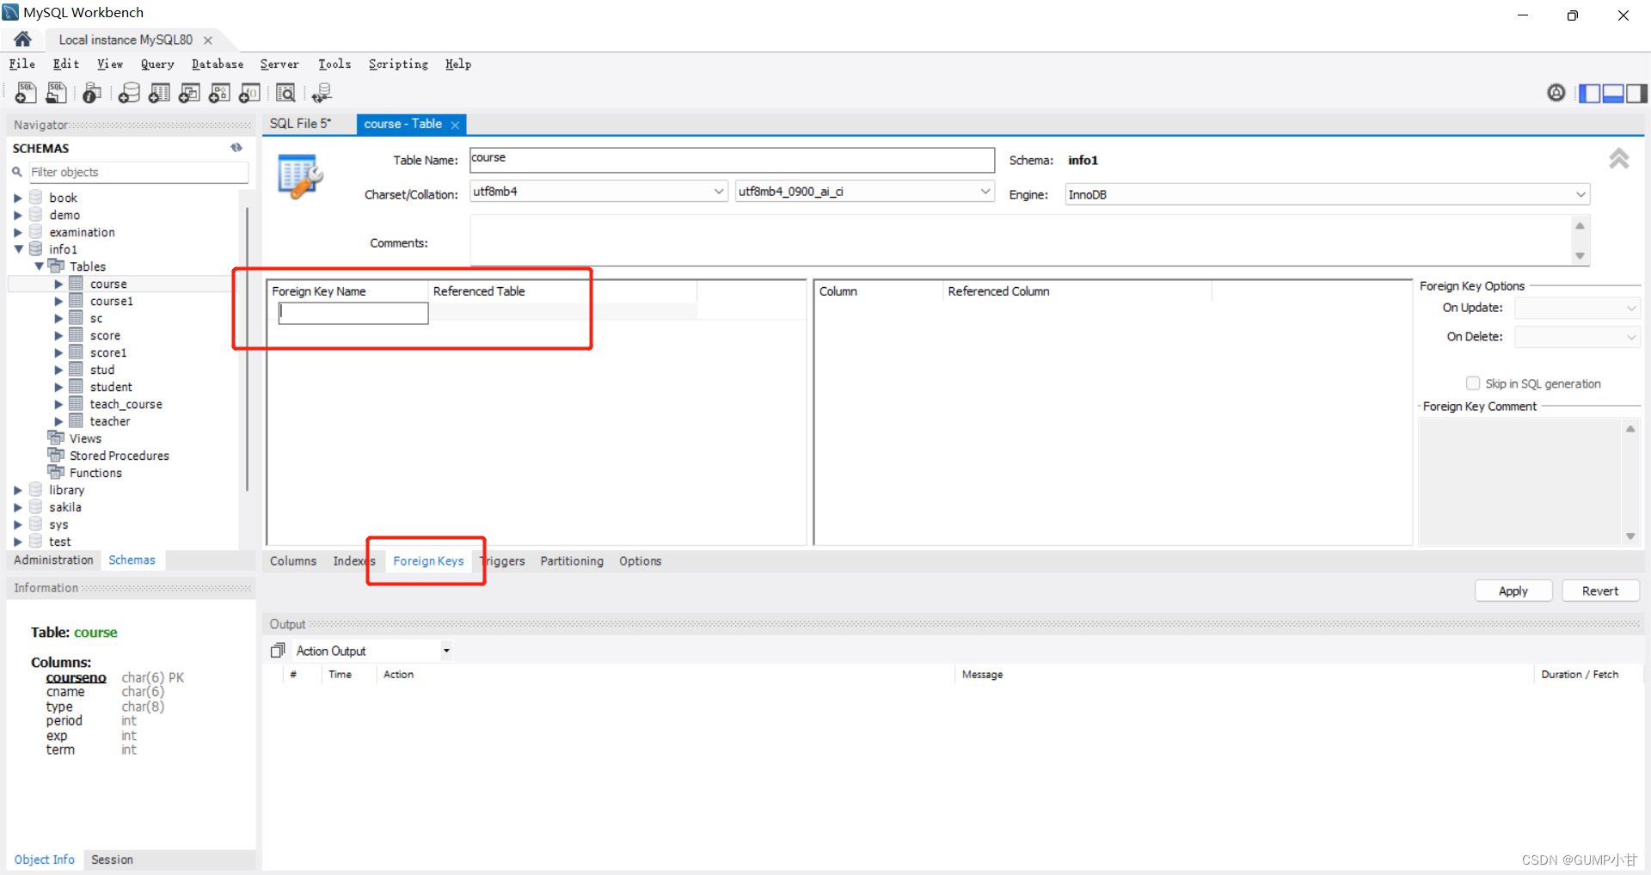1651x875 pixels.
Task: Click the Tables folder icon
Action: point(56,266)
